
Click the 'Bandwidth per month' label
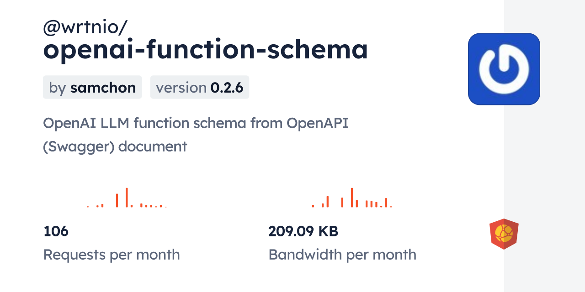[x=342, y=255]
